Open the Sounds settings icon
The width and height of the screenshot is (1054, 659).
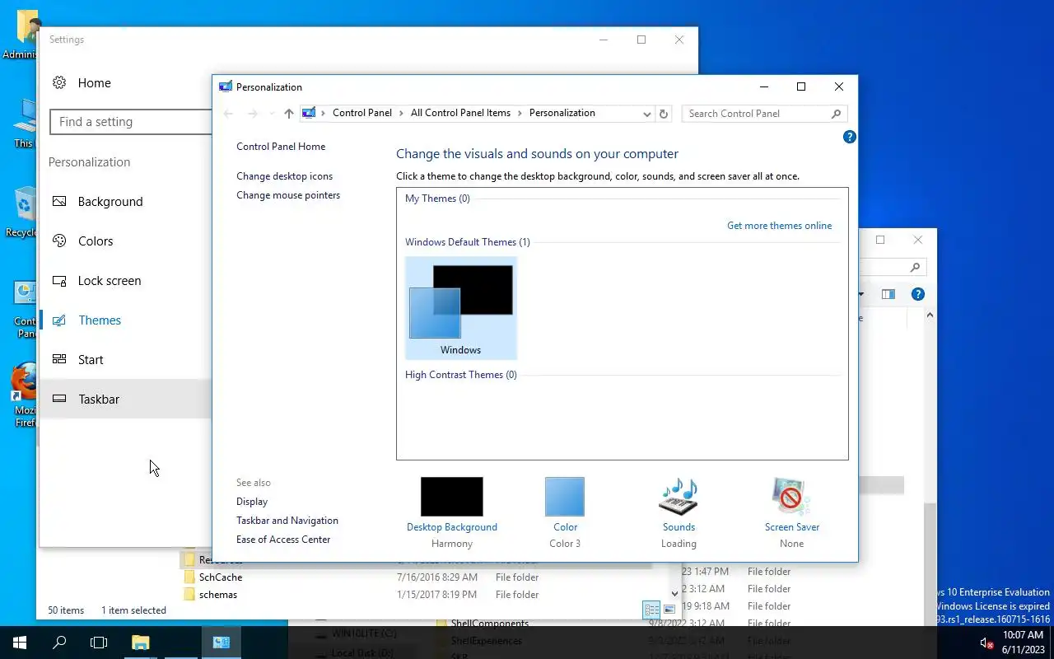click(679, 497)
